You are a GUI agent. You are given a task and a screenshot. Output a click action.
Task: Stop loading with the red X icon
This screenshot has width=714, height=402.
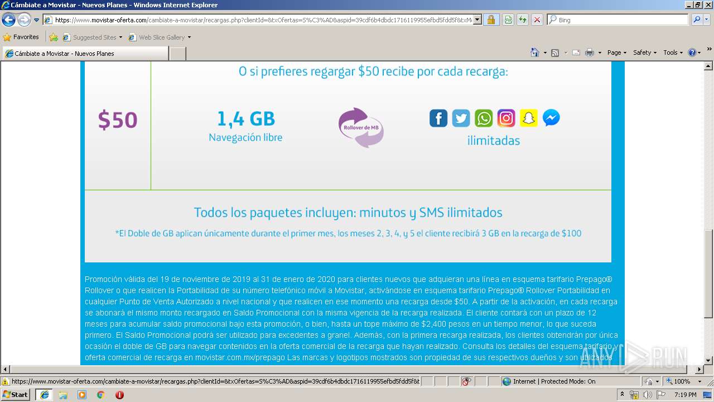click(x=537, y=20)
